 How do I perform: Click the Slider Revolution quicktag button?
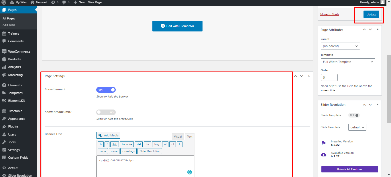click(x=150, y=151)
